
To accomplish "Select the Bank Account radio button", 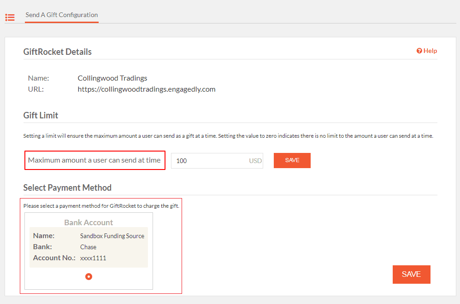I will (x=88, y=276).
